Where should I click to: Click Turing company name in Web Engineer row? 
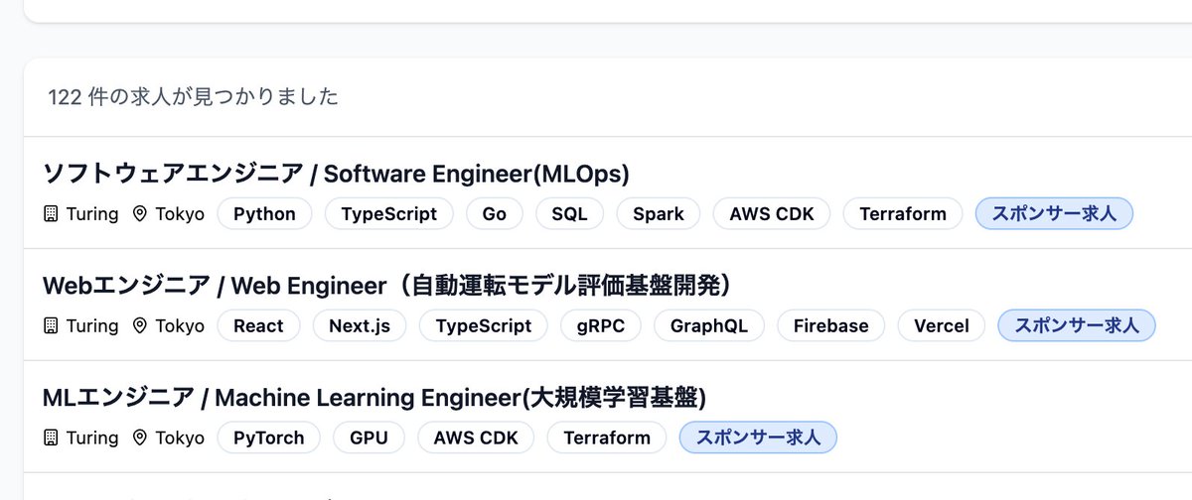92,325
